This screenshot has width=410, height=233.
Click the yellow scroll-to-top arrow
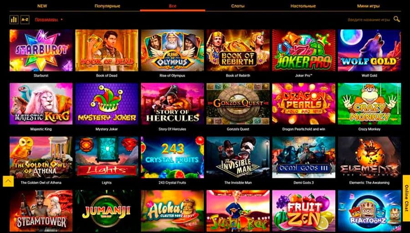coord(8,181)
